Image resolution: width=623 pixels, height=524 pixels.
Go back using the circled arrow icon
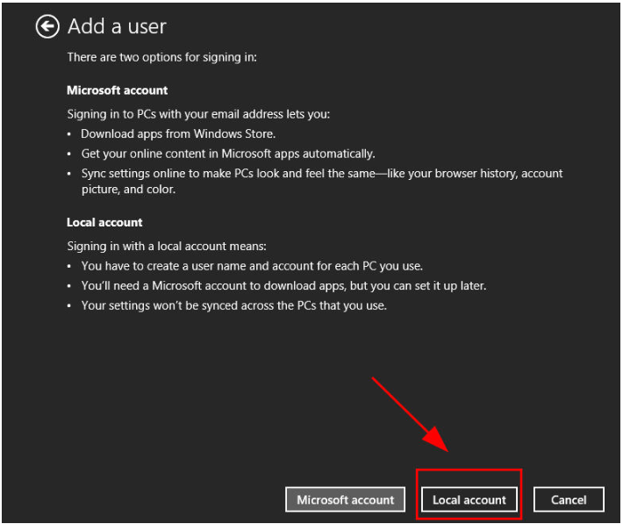47,26
